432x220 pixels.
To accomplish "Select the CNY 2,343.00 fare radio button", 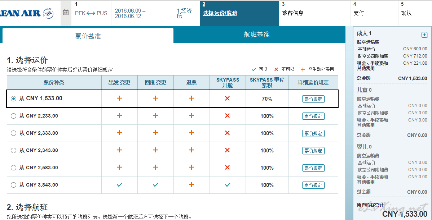I will coord(13,151).
